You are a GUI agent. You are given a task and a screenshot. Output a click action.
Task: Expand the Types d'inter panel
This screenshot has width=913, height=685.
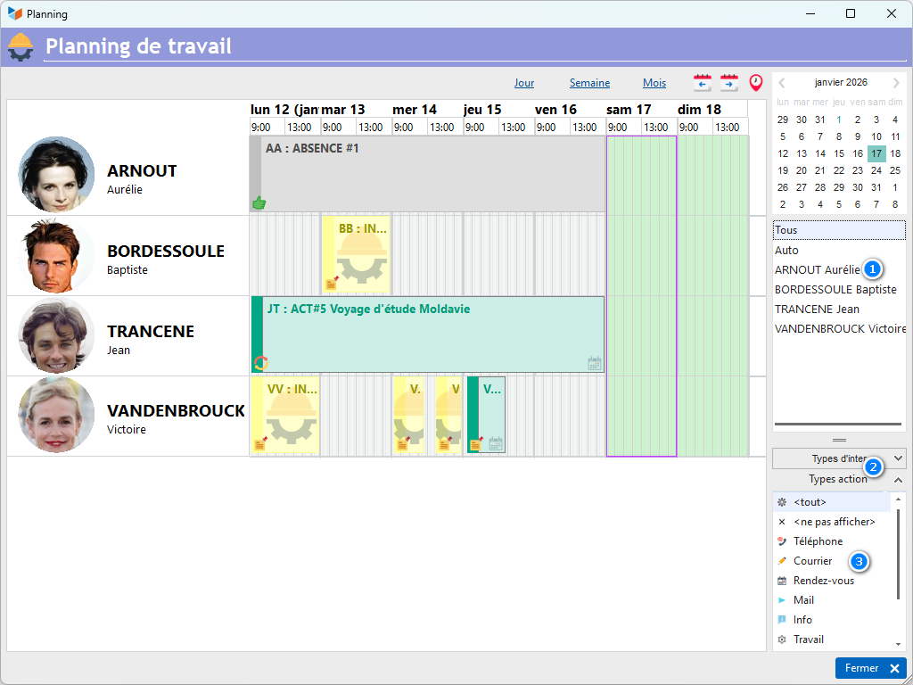[x=897, y=458]
